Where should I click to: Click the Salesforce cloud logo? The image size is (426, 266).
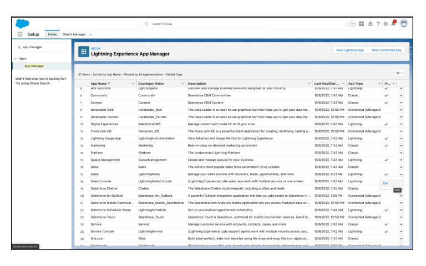point(22,24)
